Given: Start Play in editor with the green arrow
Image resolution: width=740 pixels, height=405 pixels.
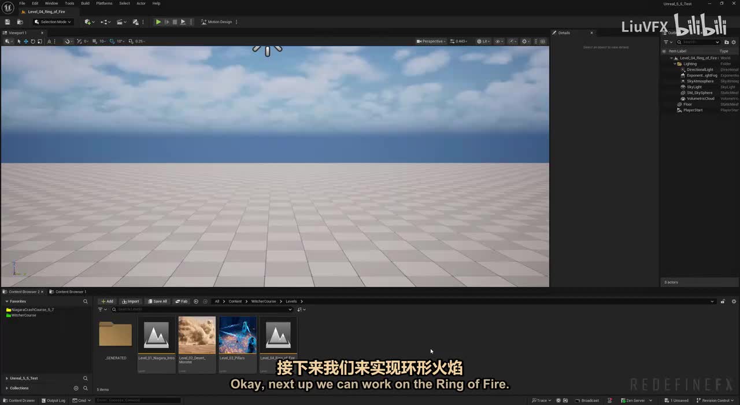Looking at the screenshot, I should (x=158, y=22).
